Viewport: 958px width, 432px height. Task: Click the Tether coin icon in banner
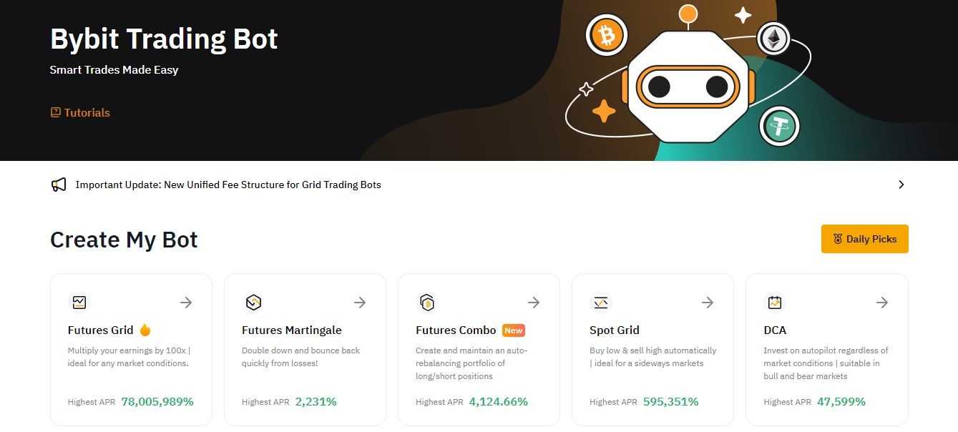pyautogui.click(x=780, y=127)
